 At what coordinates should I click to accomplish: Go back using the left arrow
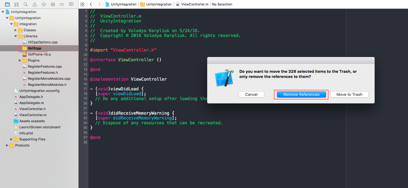(x=91, y=4)
